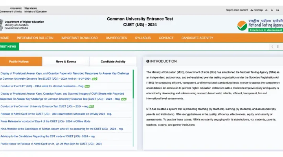Open Conduct of Common University Entrance Test notice
The width and height of the screenshot is (283, 157).
coord(44,106)
